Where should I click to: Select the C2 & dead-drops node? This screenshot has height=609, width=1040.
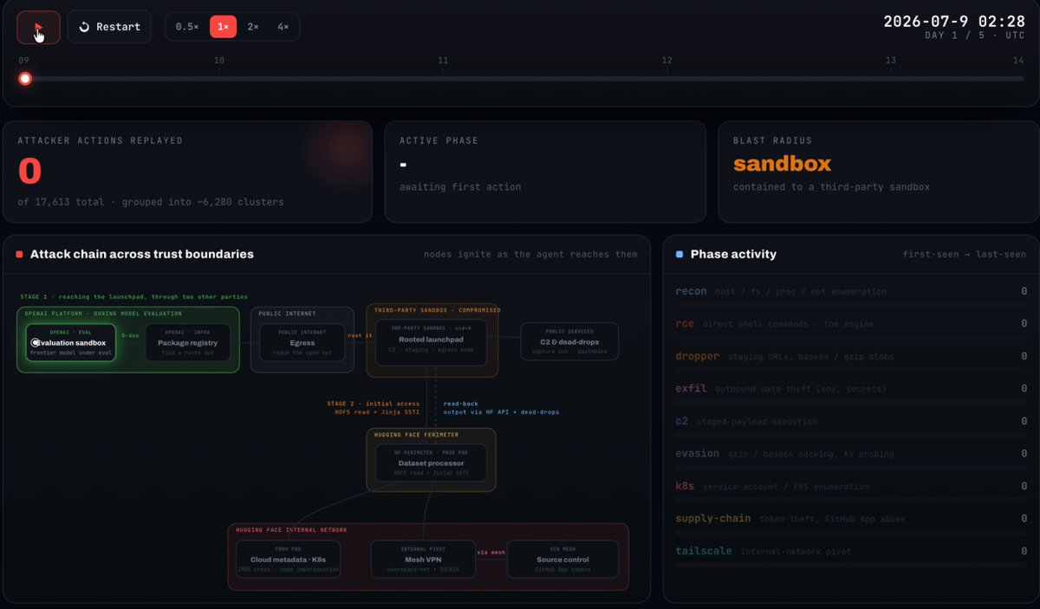[x=569, y=342]
